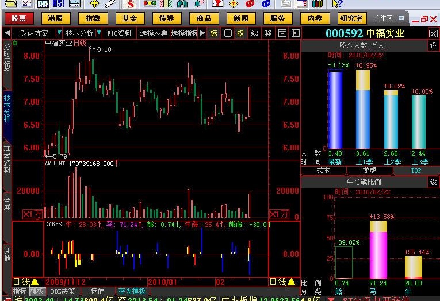
Task: Open the 商品 tab
Action: point(204,18)
